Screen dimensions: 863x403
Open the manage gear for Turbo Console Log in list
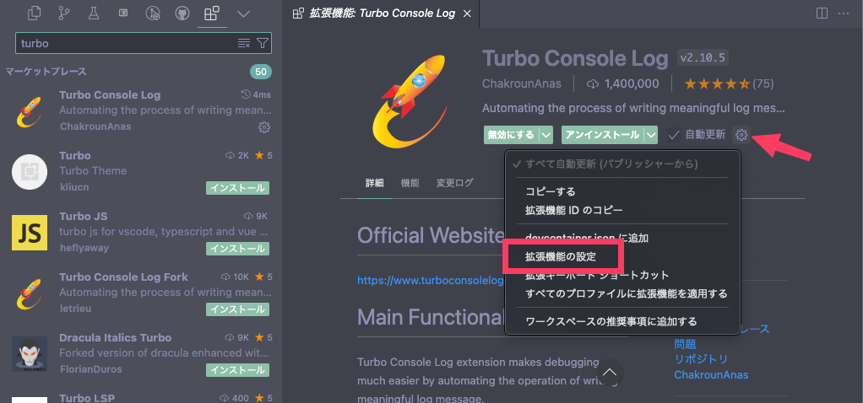point(264,127)
